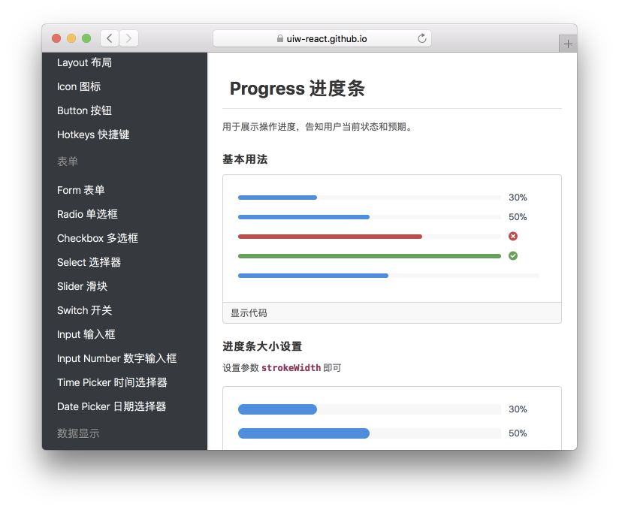Click the 基本用法 heading
This screenshot has height=510, width=619.
[245, 159]
